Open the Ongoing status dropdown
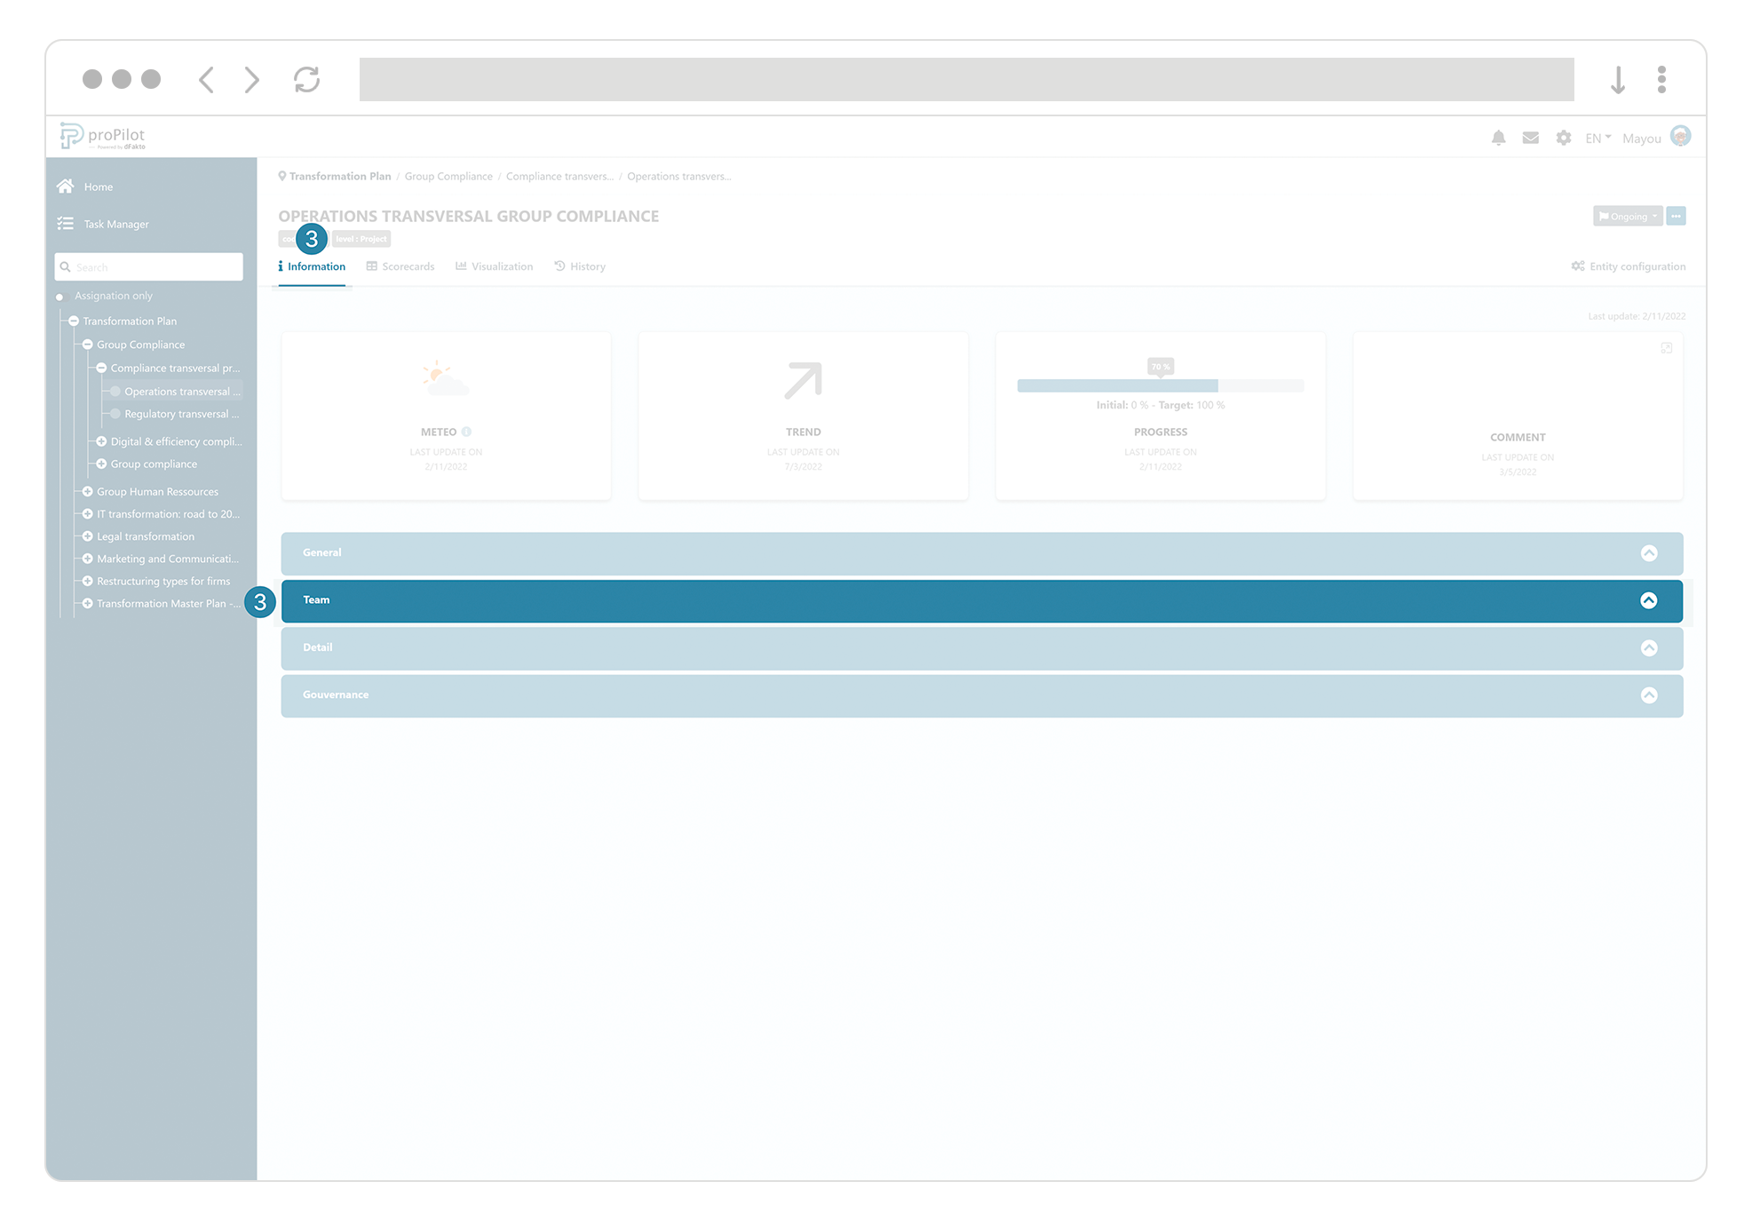 point(1627,216)
